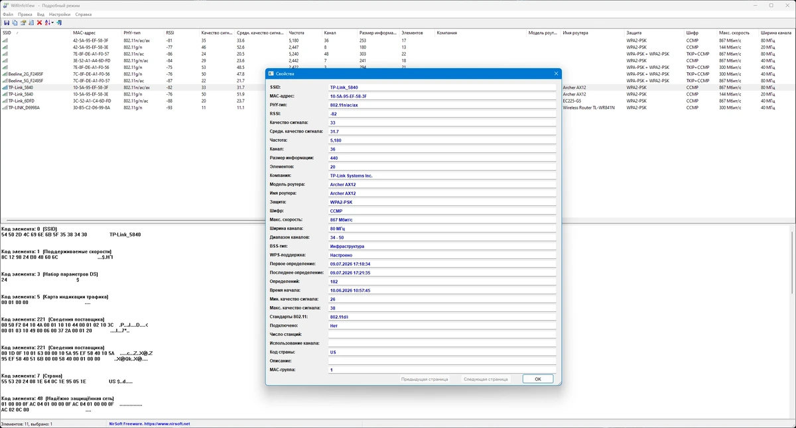Click the MAC-адрес field in Properties dialog
Viewport: 796px width, 428px height.
442,96
